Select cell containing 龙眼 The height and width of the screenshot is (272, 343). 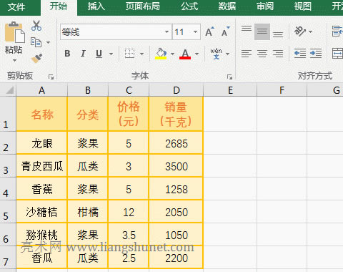click(x=41, y=143)
